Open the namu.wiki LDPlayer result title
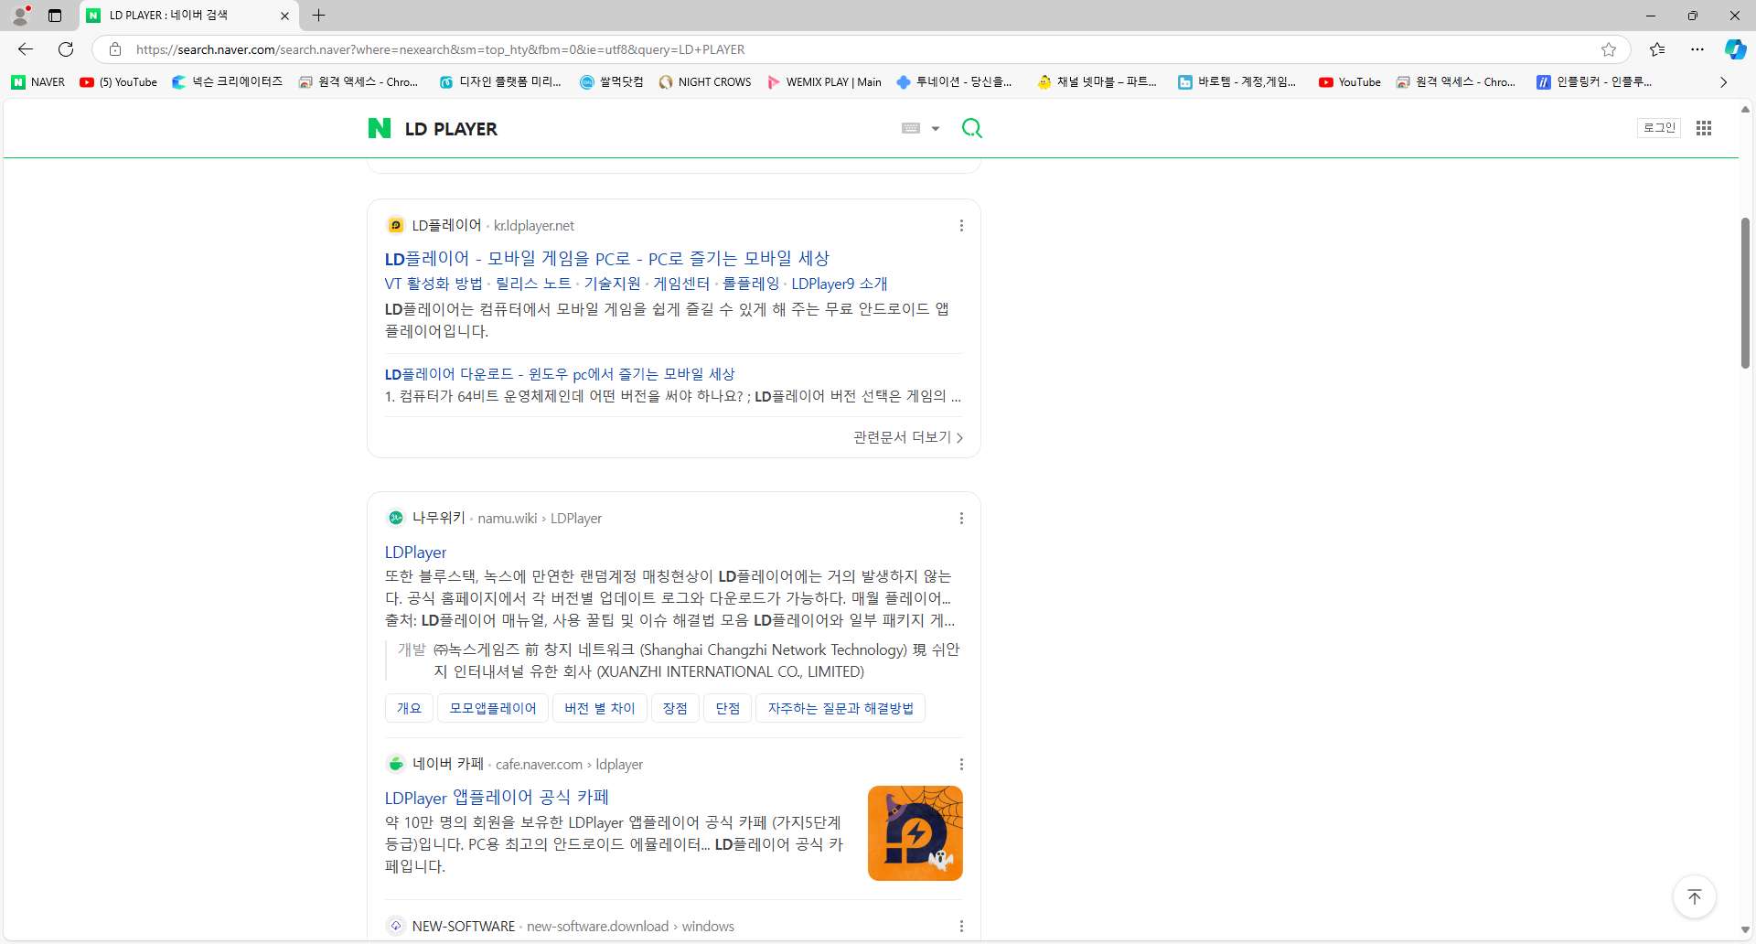Screen dimensions: 1756x944 tap(415, 552)
